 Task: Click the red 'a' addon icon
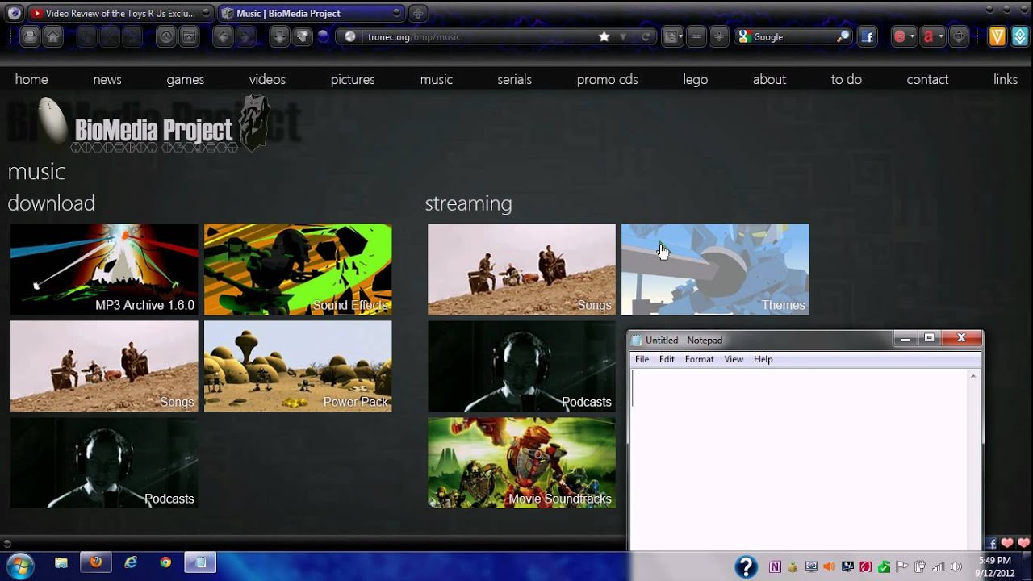[928, 36]
